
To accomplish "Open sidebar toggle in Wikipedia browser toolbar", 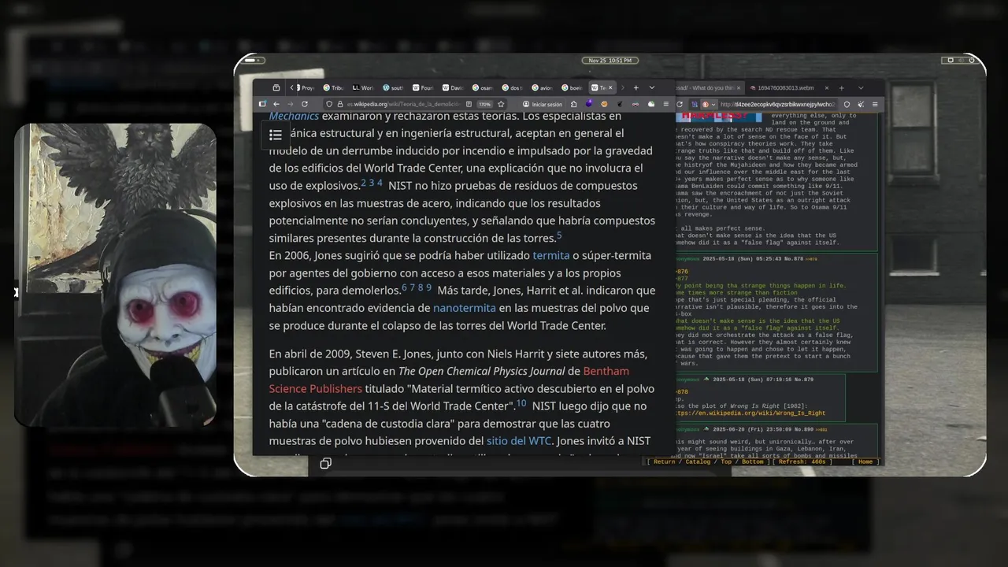I will tap(262, 104).
